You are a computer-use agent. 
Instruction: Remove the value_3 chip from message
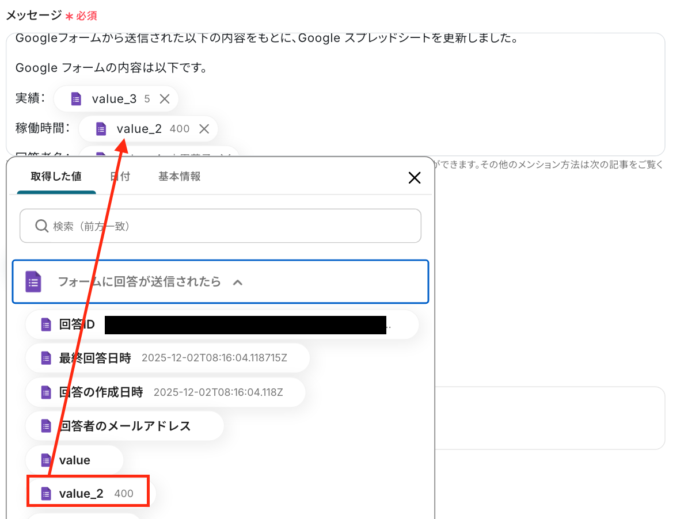(x=165, y=99)
